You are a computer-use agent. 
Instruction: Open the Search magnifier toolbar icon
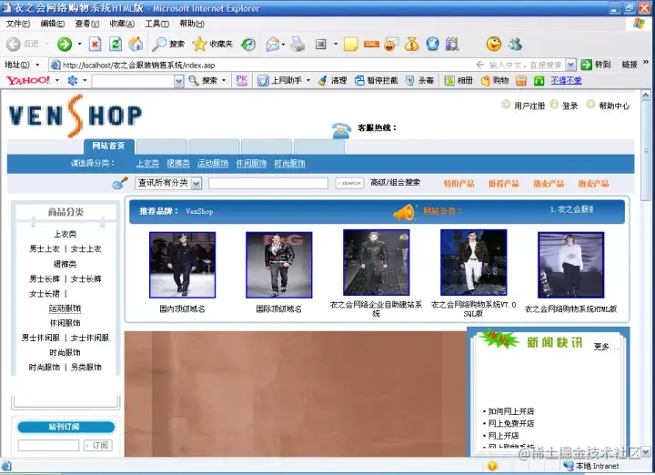(158, 44)
